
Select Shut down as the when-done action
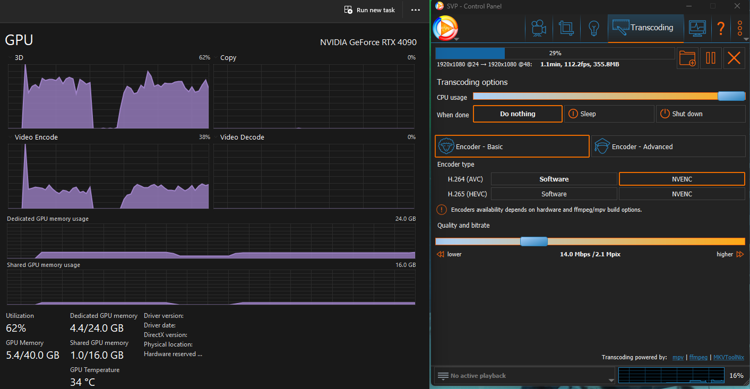(x=701, y=114)
